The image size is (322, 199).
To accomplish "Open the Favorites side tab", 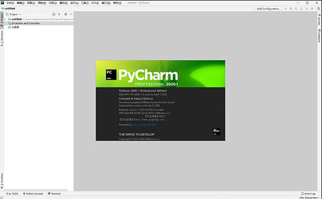I will click(2, 181).
